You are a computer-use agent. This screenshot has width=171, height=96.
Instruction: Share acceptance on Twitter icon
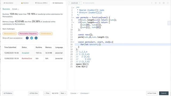32,38
